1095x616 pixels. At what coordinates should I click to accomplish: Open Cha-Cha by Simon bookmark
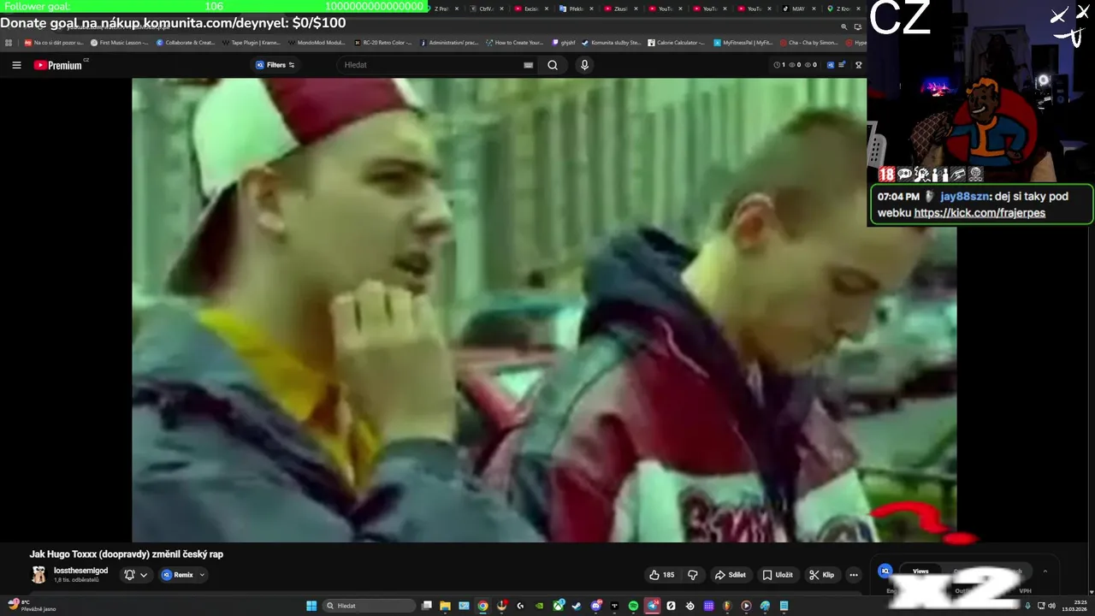pos(808,42)
